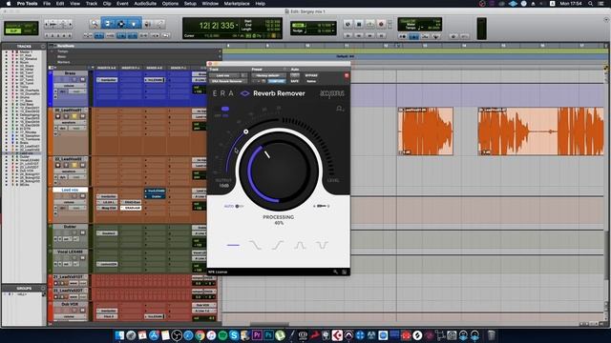Open the Edit menu
Viewport: 611px width, 343px height.
pos(60,4)
